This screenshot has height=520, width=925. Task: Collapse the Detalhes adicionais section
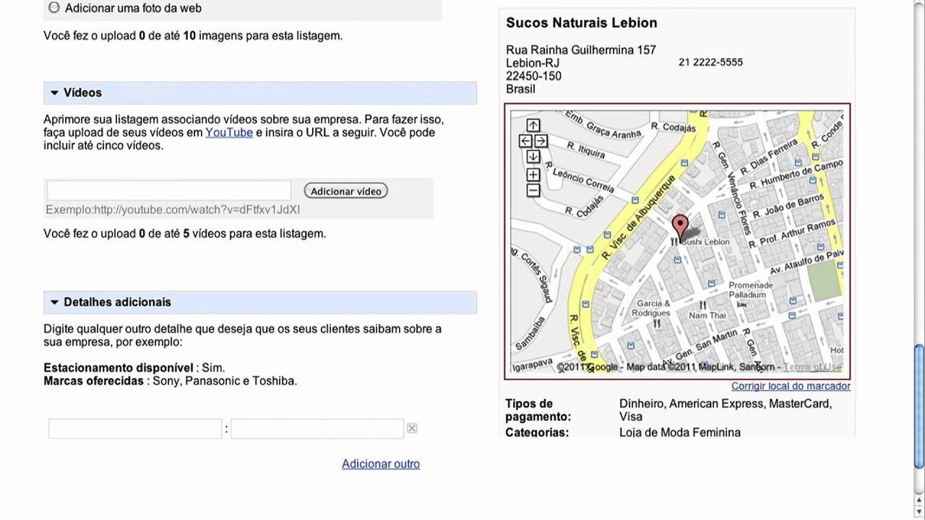pos(54,303)
